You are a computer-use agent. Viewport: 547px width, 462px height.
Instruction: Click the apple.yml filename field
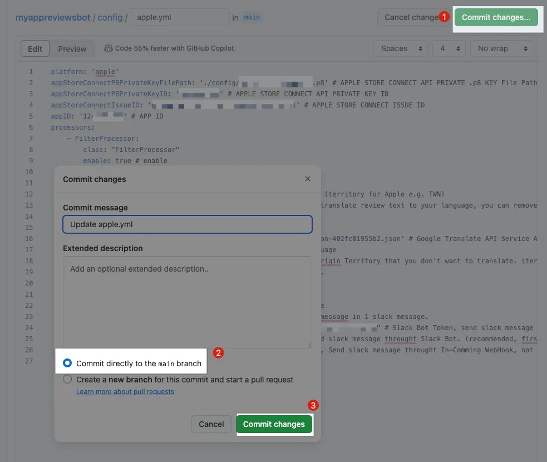(x=179, y=17)
